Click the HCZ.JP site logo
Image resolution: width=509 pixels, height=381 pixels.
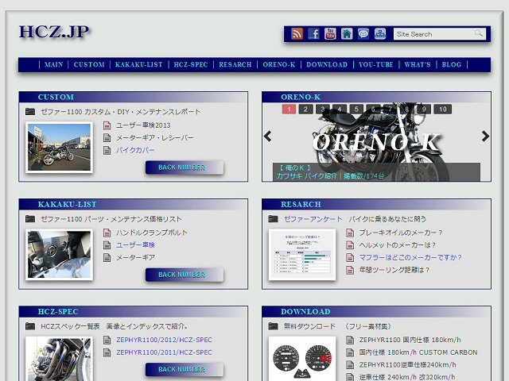click(x=54, y=32)
